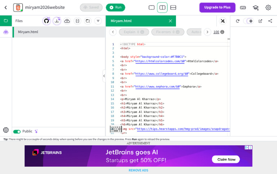Open Miryam.html in the file list
Viewport: 277px width, 174px height.
pyautogui.click(x=59, y=32)
